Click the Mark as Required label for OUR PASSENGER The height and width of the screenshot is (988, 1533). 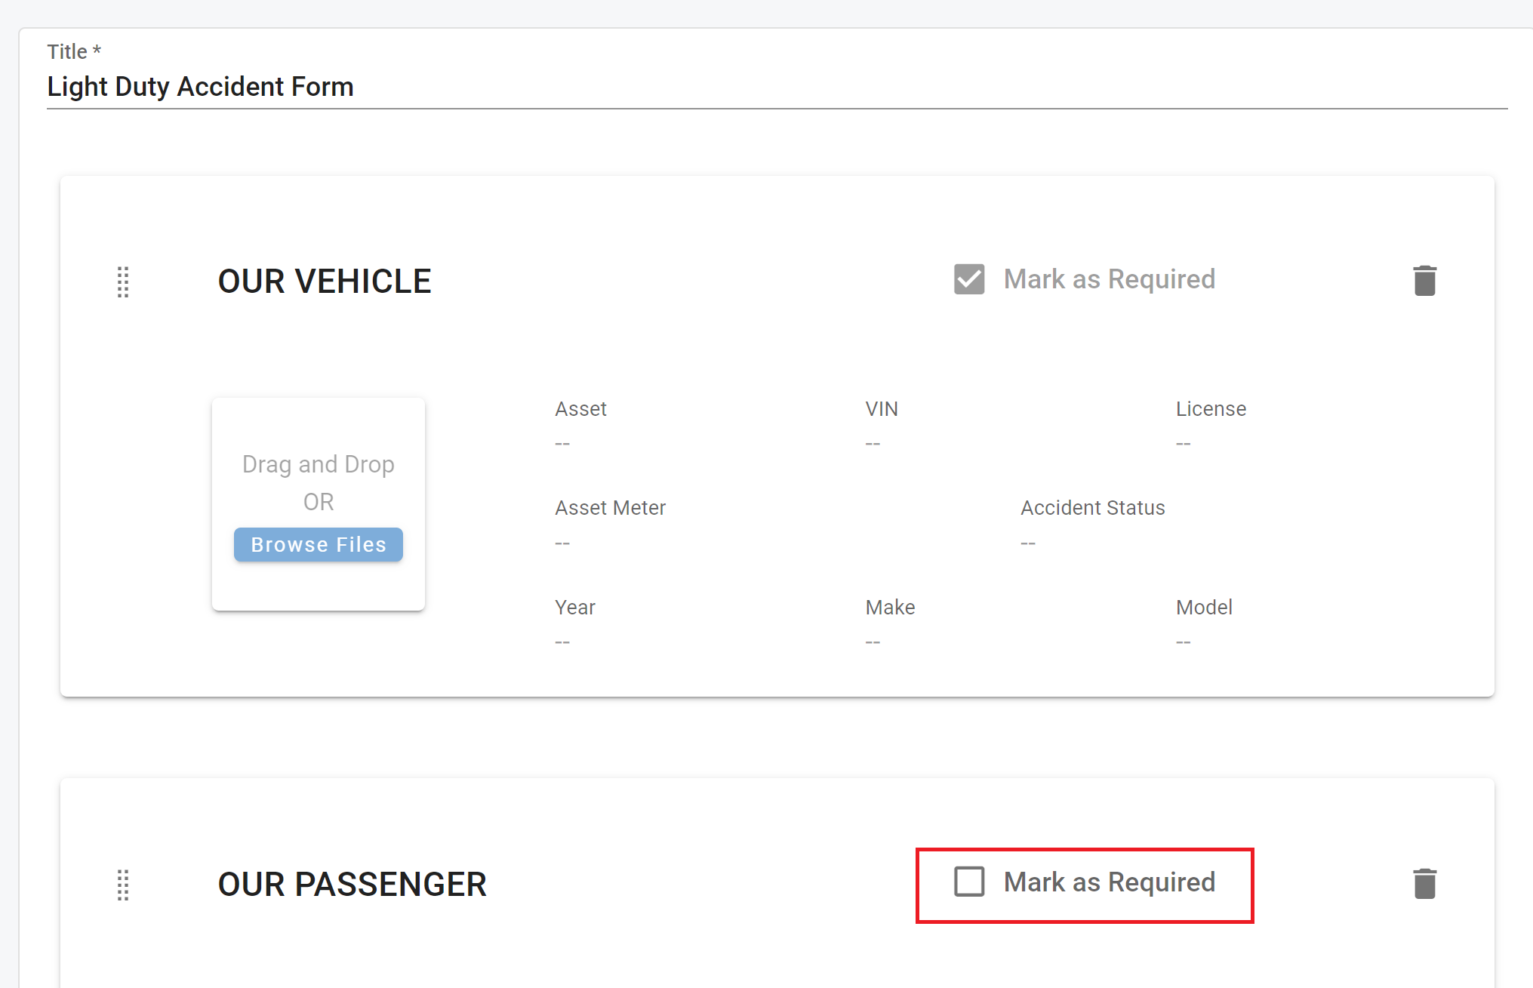(x=1109, y=882)
